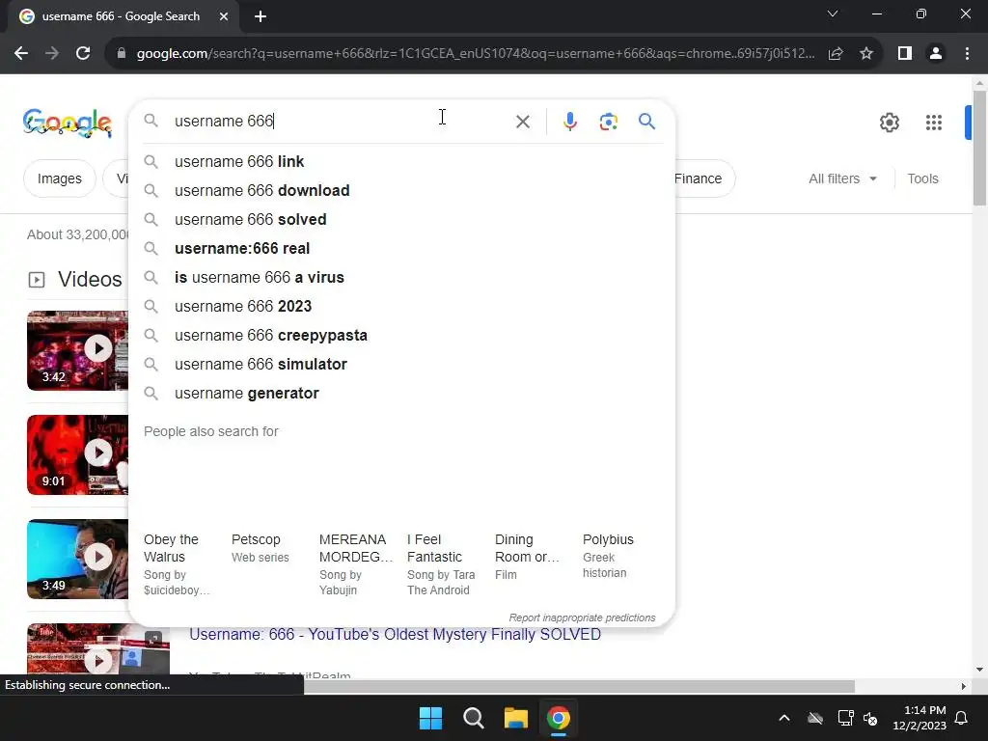Open Chrome's three-dot menu

pyautogui.click(x=967, y=54)
